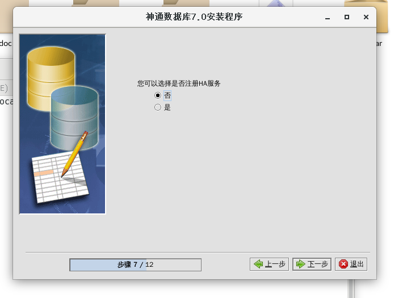Click the title 神通数据库7.0安装程序
The height and width of the screenshot is (298, 411).
click(x=194, y=17)
